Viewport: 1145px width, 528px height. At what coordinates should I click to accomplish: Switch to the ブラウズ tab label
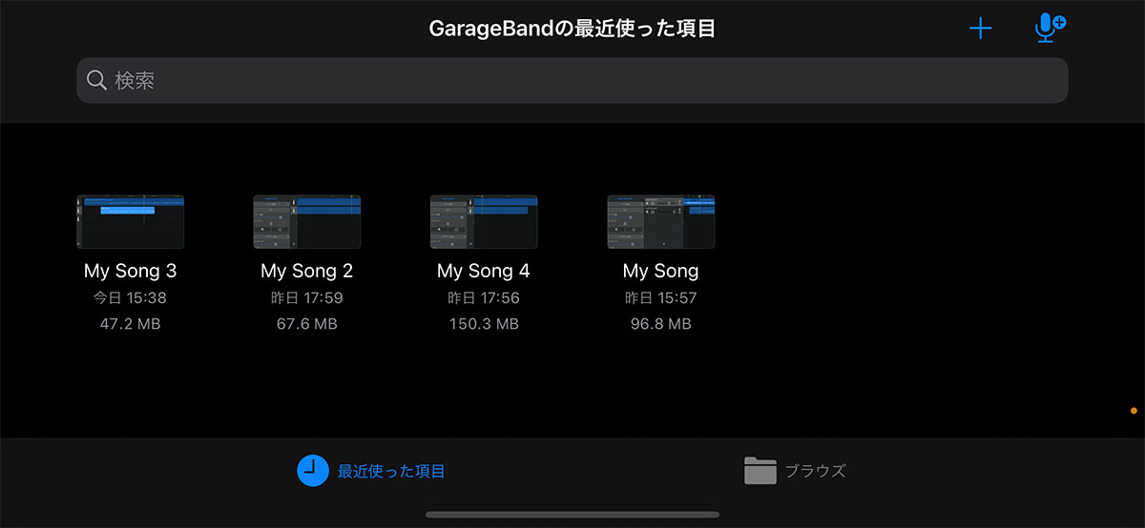click(x=815, y=471)
